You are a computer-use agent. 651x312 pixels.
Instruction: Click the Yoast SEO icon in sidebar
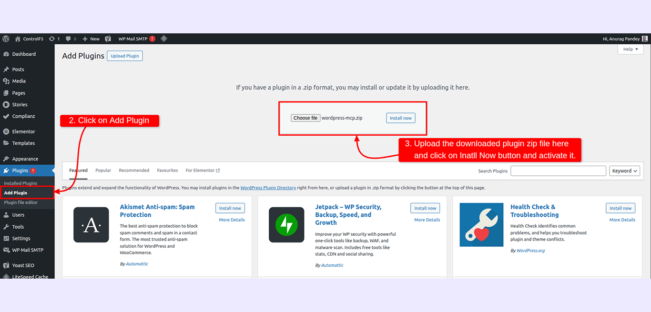point(6,265)
